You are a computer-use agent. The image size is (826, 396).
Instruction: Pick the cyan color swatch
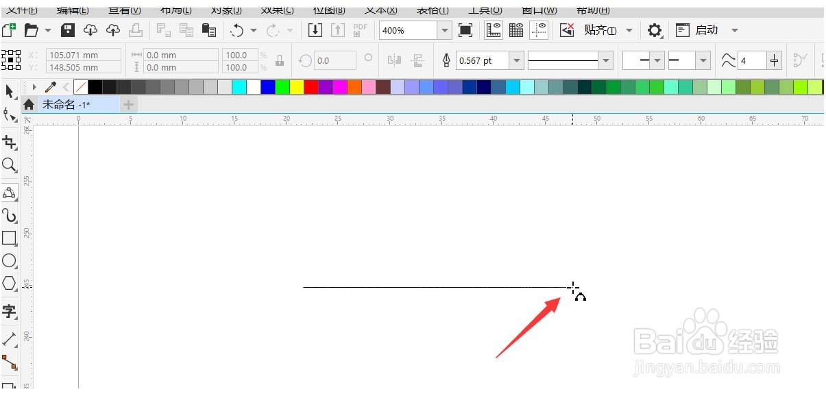[239, 87]
